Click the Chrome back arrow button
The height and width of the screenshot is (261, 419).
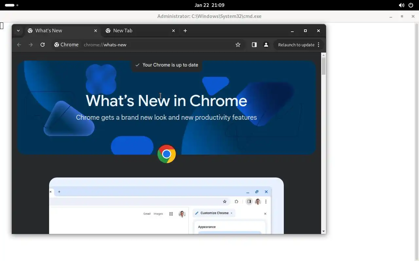[x=19, y=45]
